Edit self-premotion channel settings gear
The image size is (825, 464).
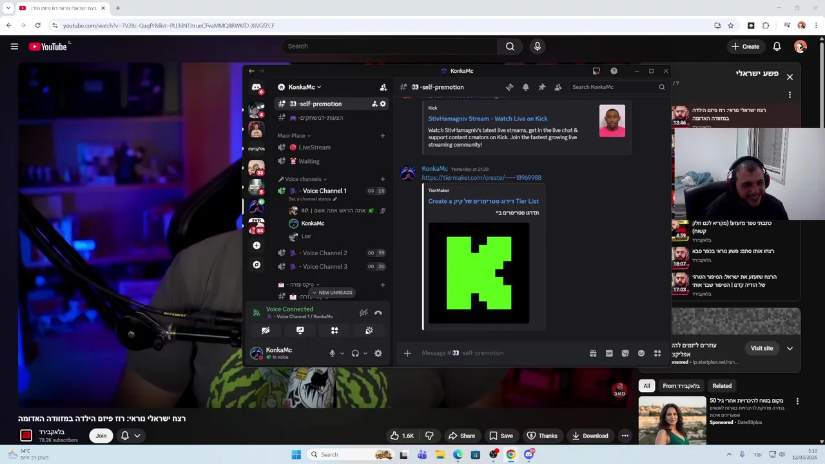click(383, 104)
